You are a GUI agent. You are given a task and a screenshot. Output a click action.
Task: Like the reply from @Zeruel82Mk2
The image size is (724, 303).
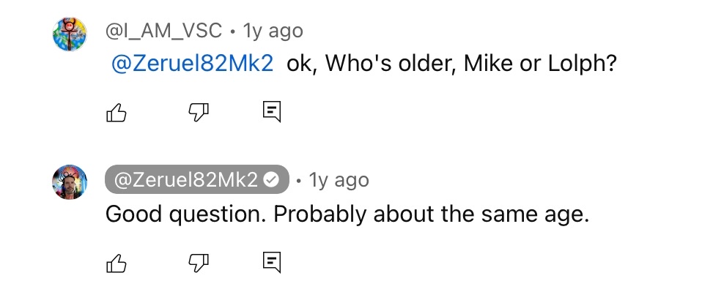pos(117,263)
